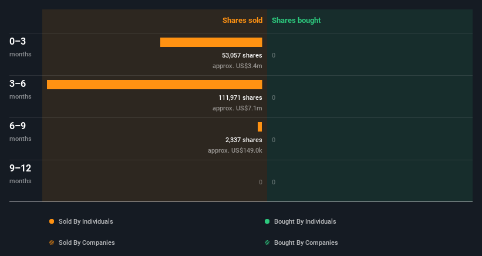
Task: Click the 111,971 shares value
Action: pyautogui.click(x=240, y=97)
